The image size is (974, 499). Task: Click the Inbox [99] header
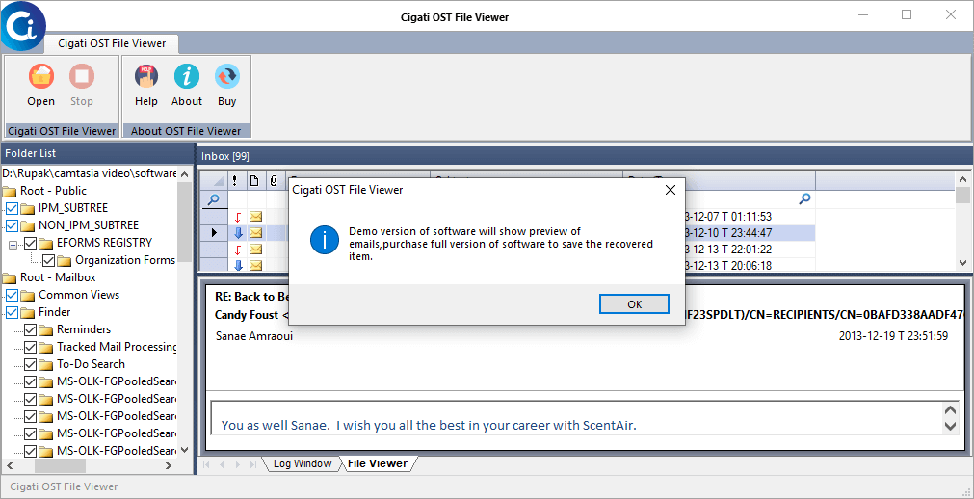tap(224, 156)
